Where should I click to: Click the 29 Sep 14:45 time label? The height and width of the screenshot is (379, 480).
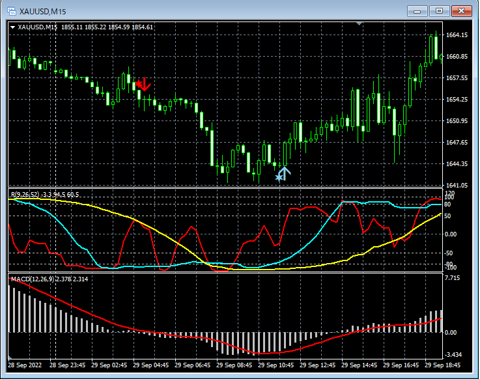359,365
